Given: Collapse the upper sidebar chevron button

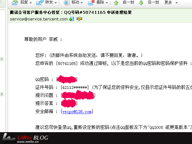Looking at the screenshot, I should [2, 59].
